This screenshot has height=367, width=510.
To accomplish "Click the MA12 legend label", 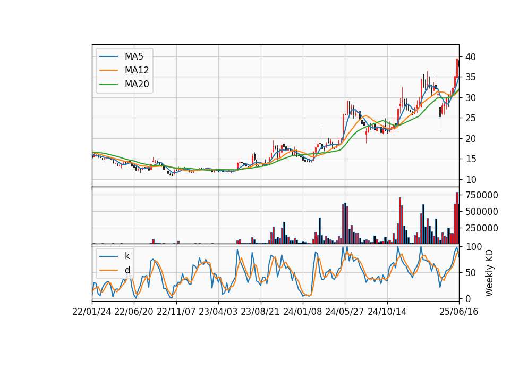I will pyautogui.click(x=137, y=70).
